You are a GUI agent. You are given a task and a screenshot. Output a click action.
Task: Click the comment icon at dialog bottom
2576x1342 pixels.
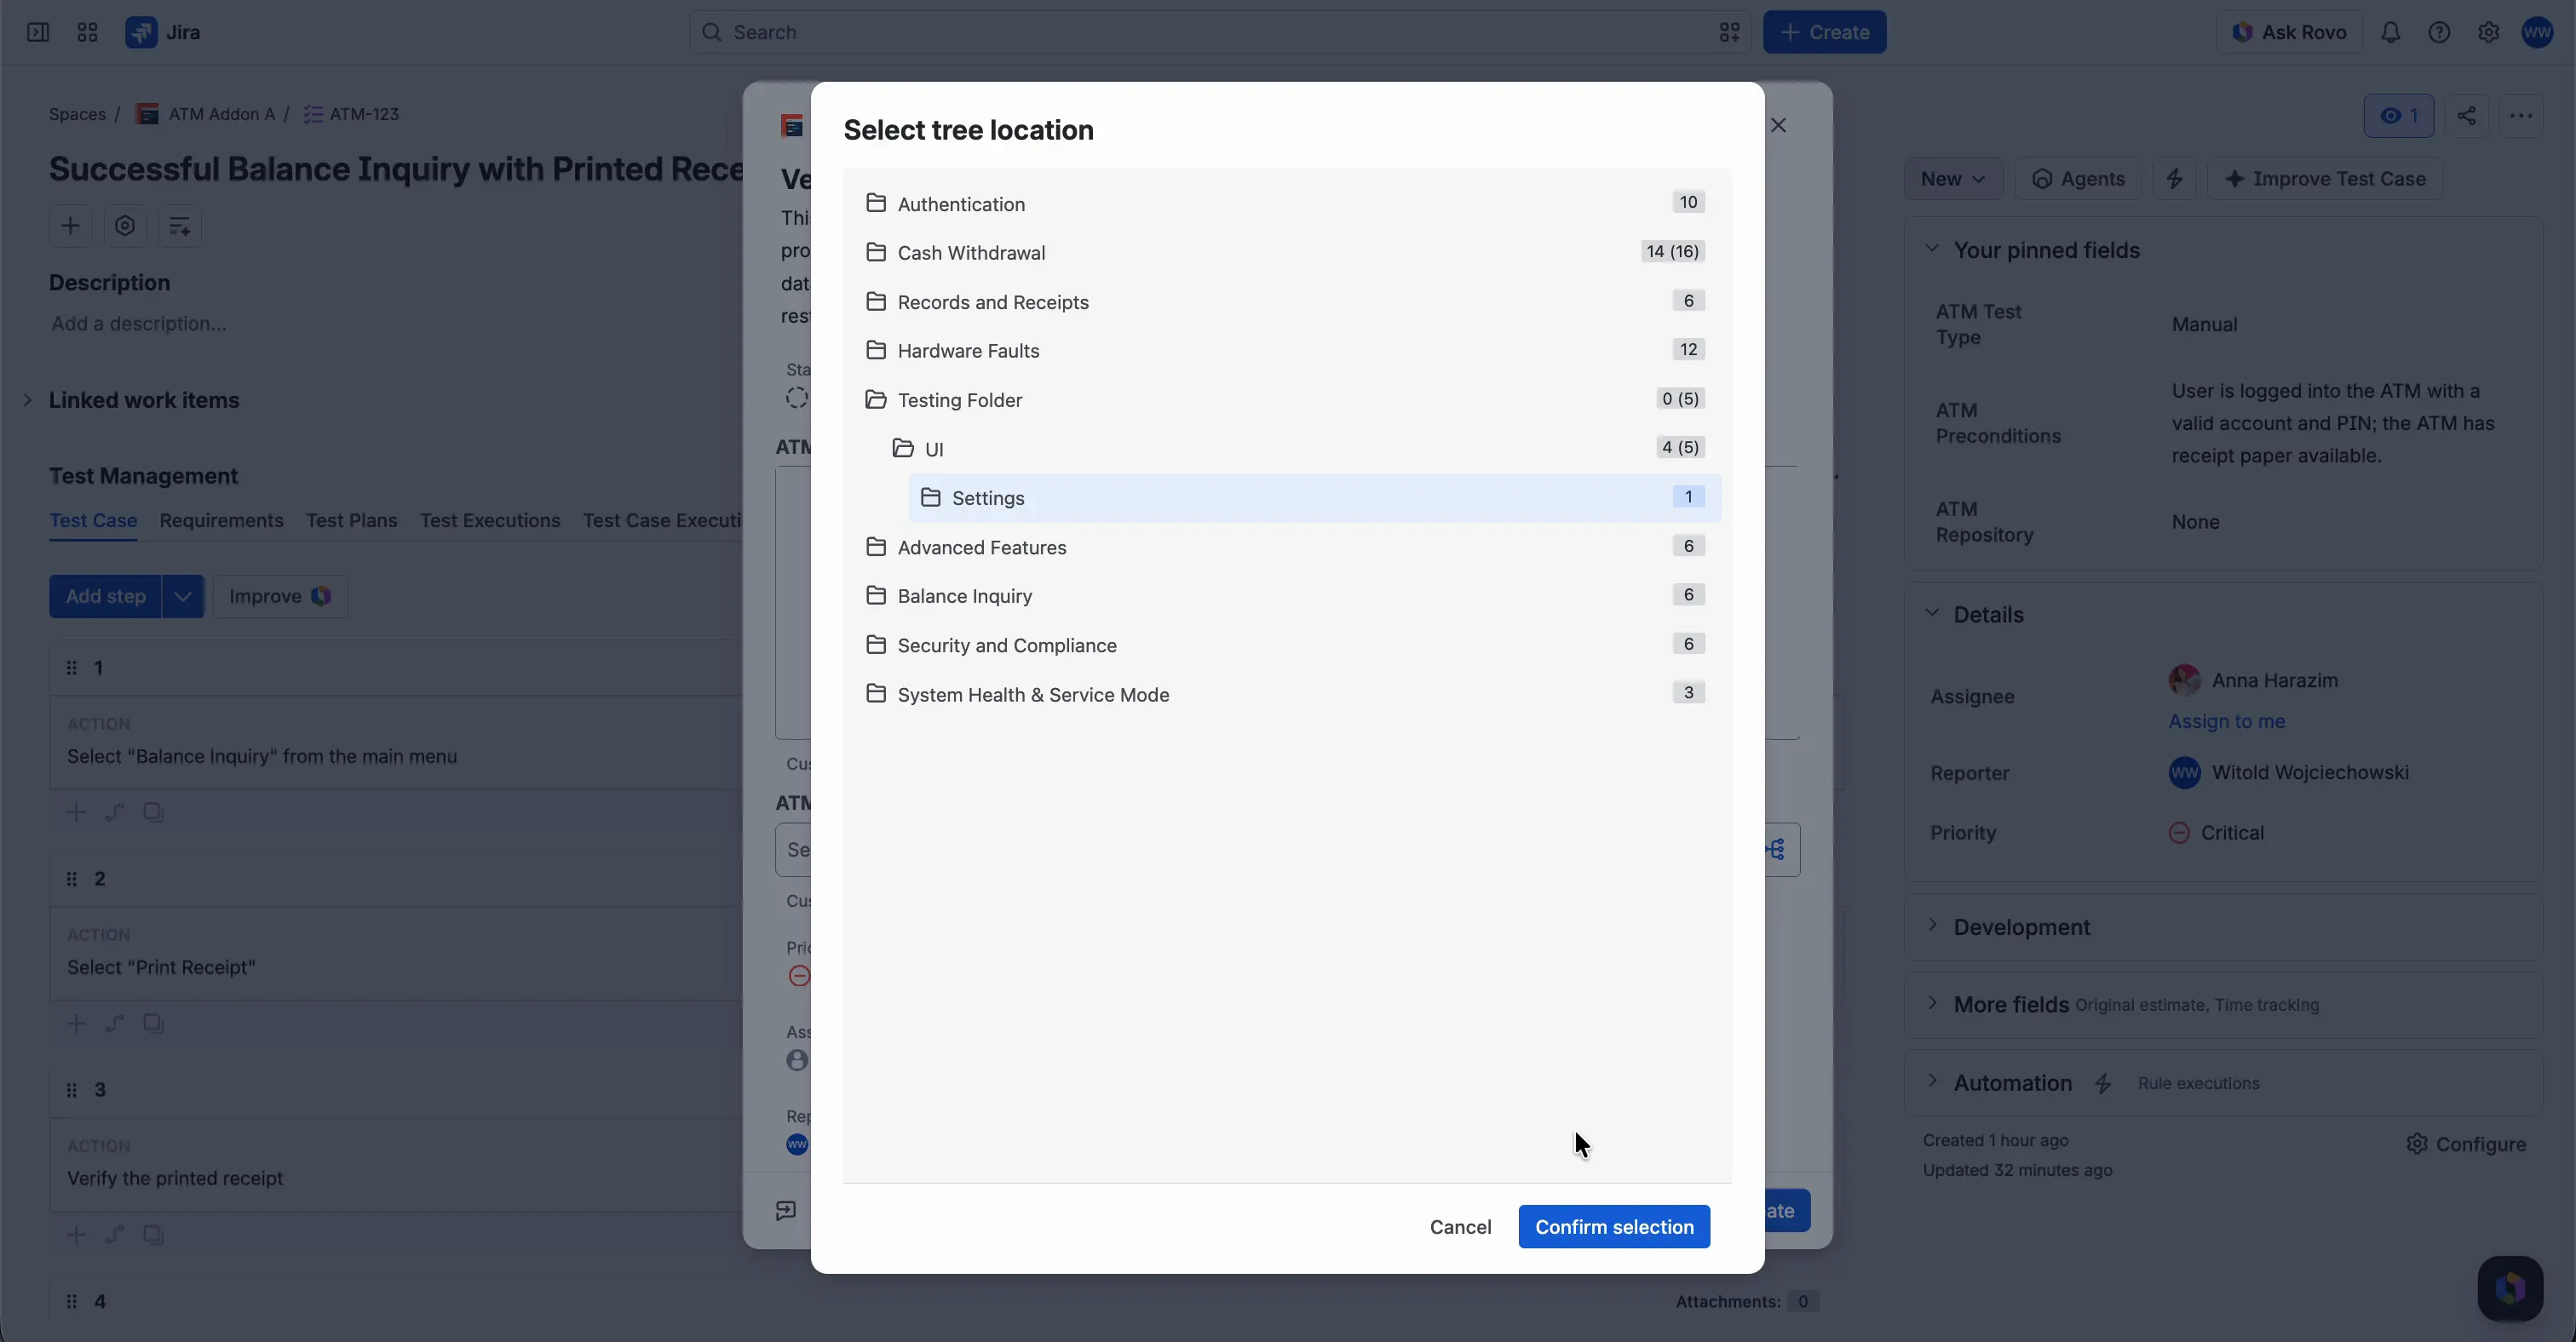(x=786, y=1210)
